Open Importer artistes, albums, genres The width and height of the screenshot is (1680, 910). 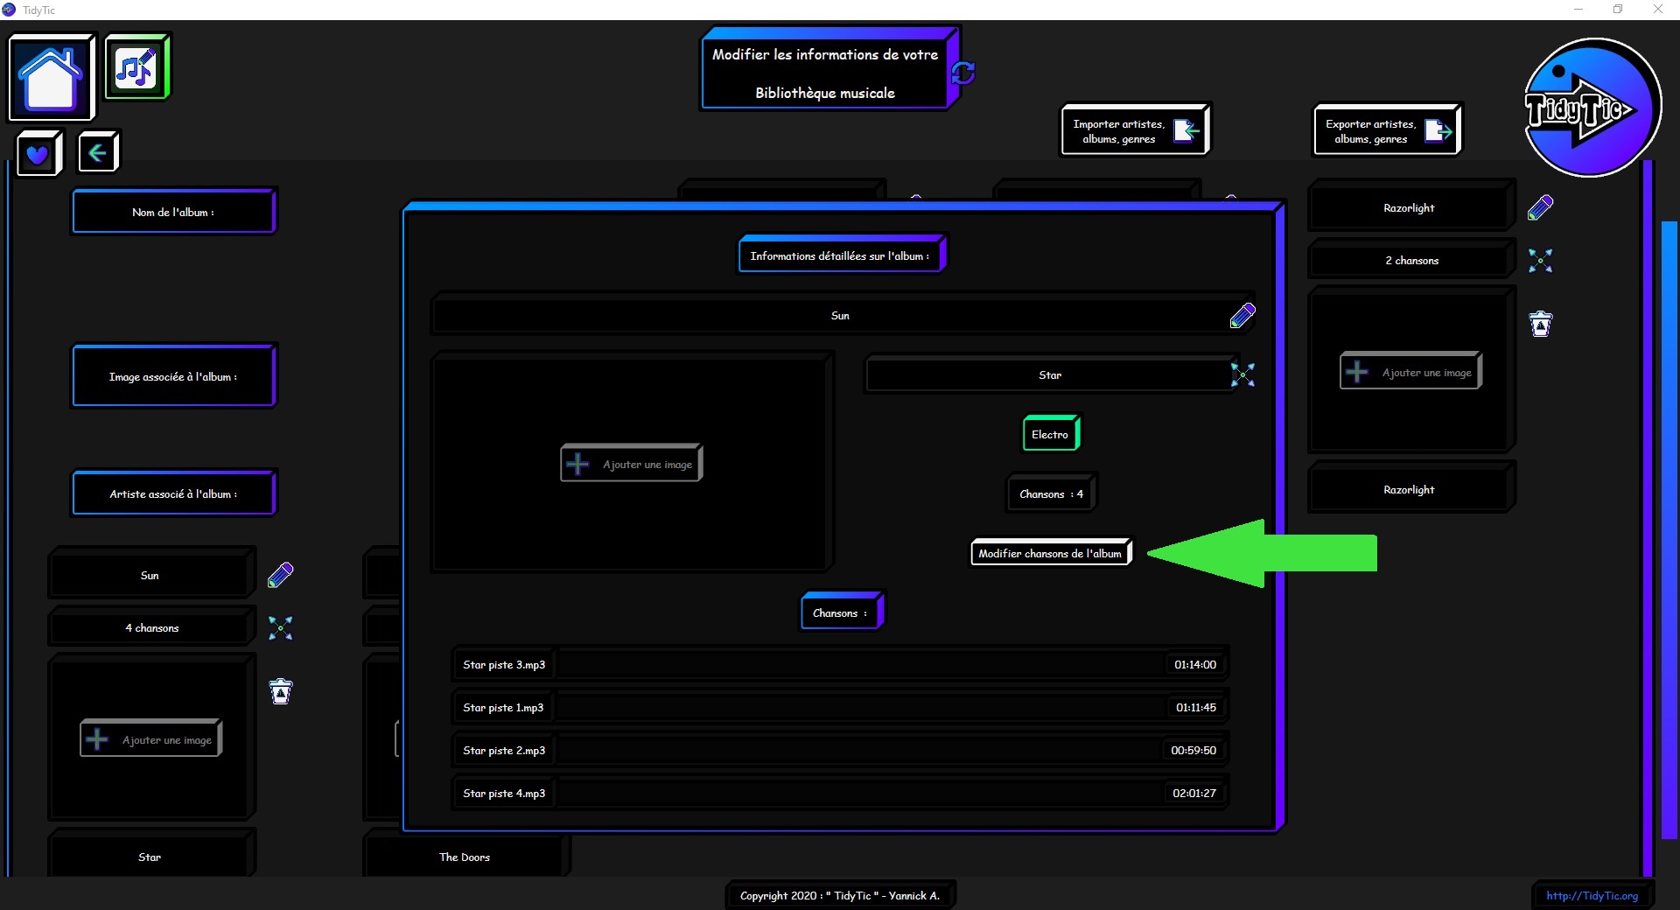point(1135,131)
